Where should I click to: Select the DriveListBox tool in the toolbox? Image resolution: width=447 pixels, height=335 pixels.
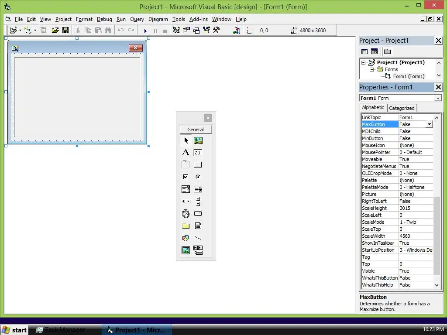point(198,214)
